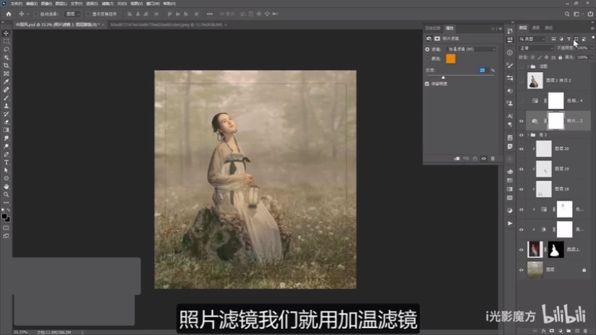Select the Eyedropper tool
The width and height of the screenshot is (596, 335).
[x=6, y=82]
